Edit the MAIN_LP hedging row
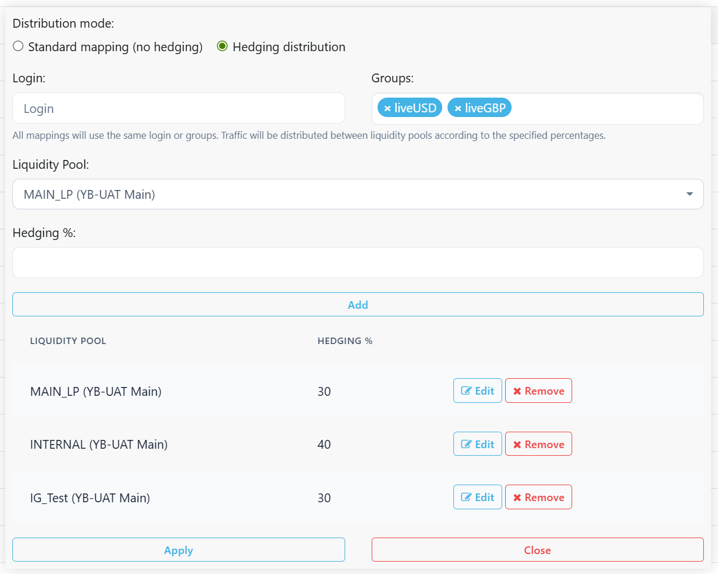718x574 pixels. click(477, 391)
